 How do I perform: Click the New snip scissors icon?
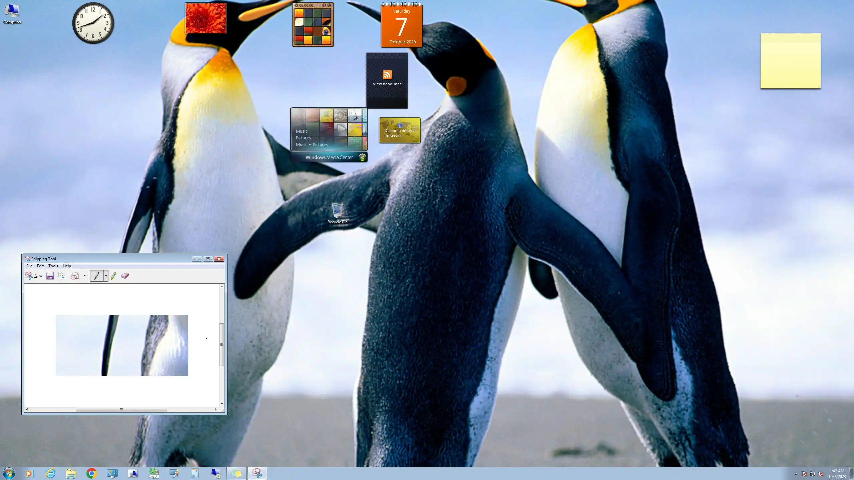pyautogui.click(x=29, y=276)
